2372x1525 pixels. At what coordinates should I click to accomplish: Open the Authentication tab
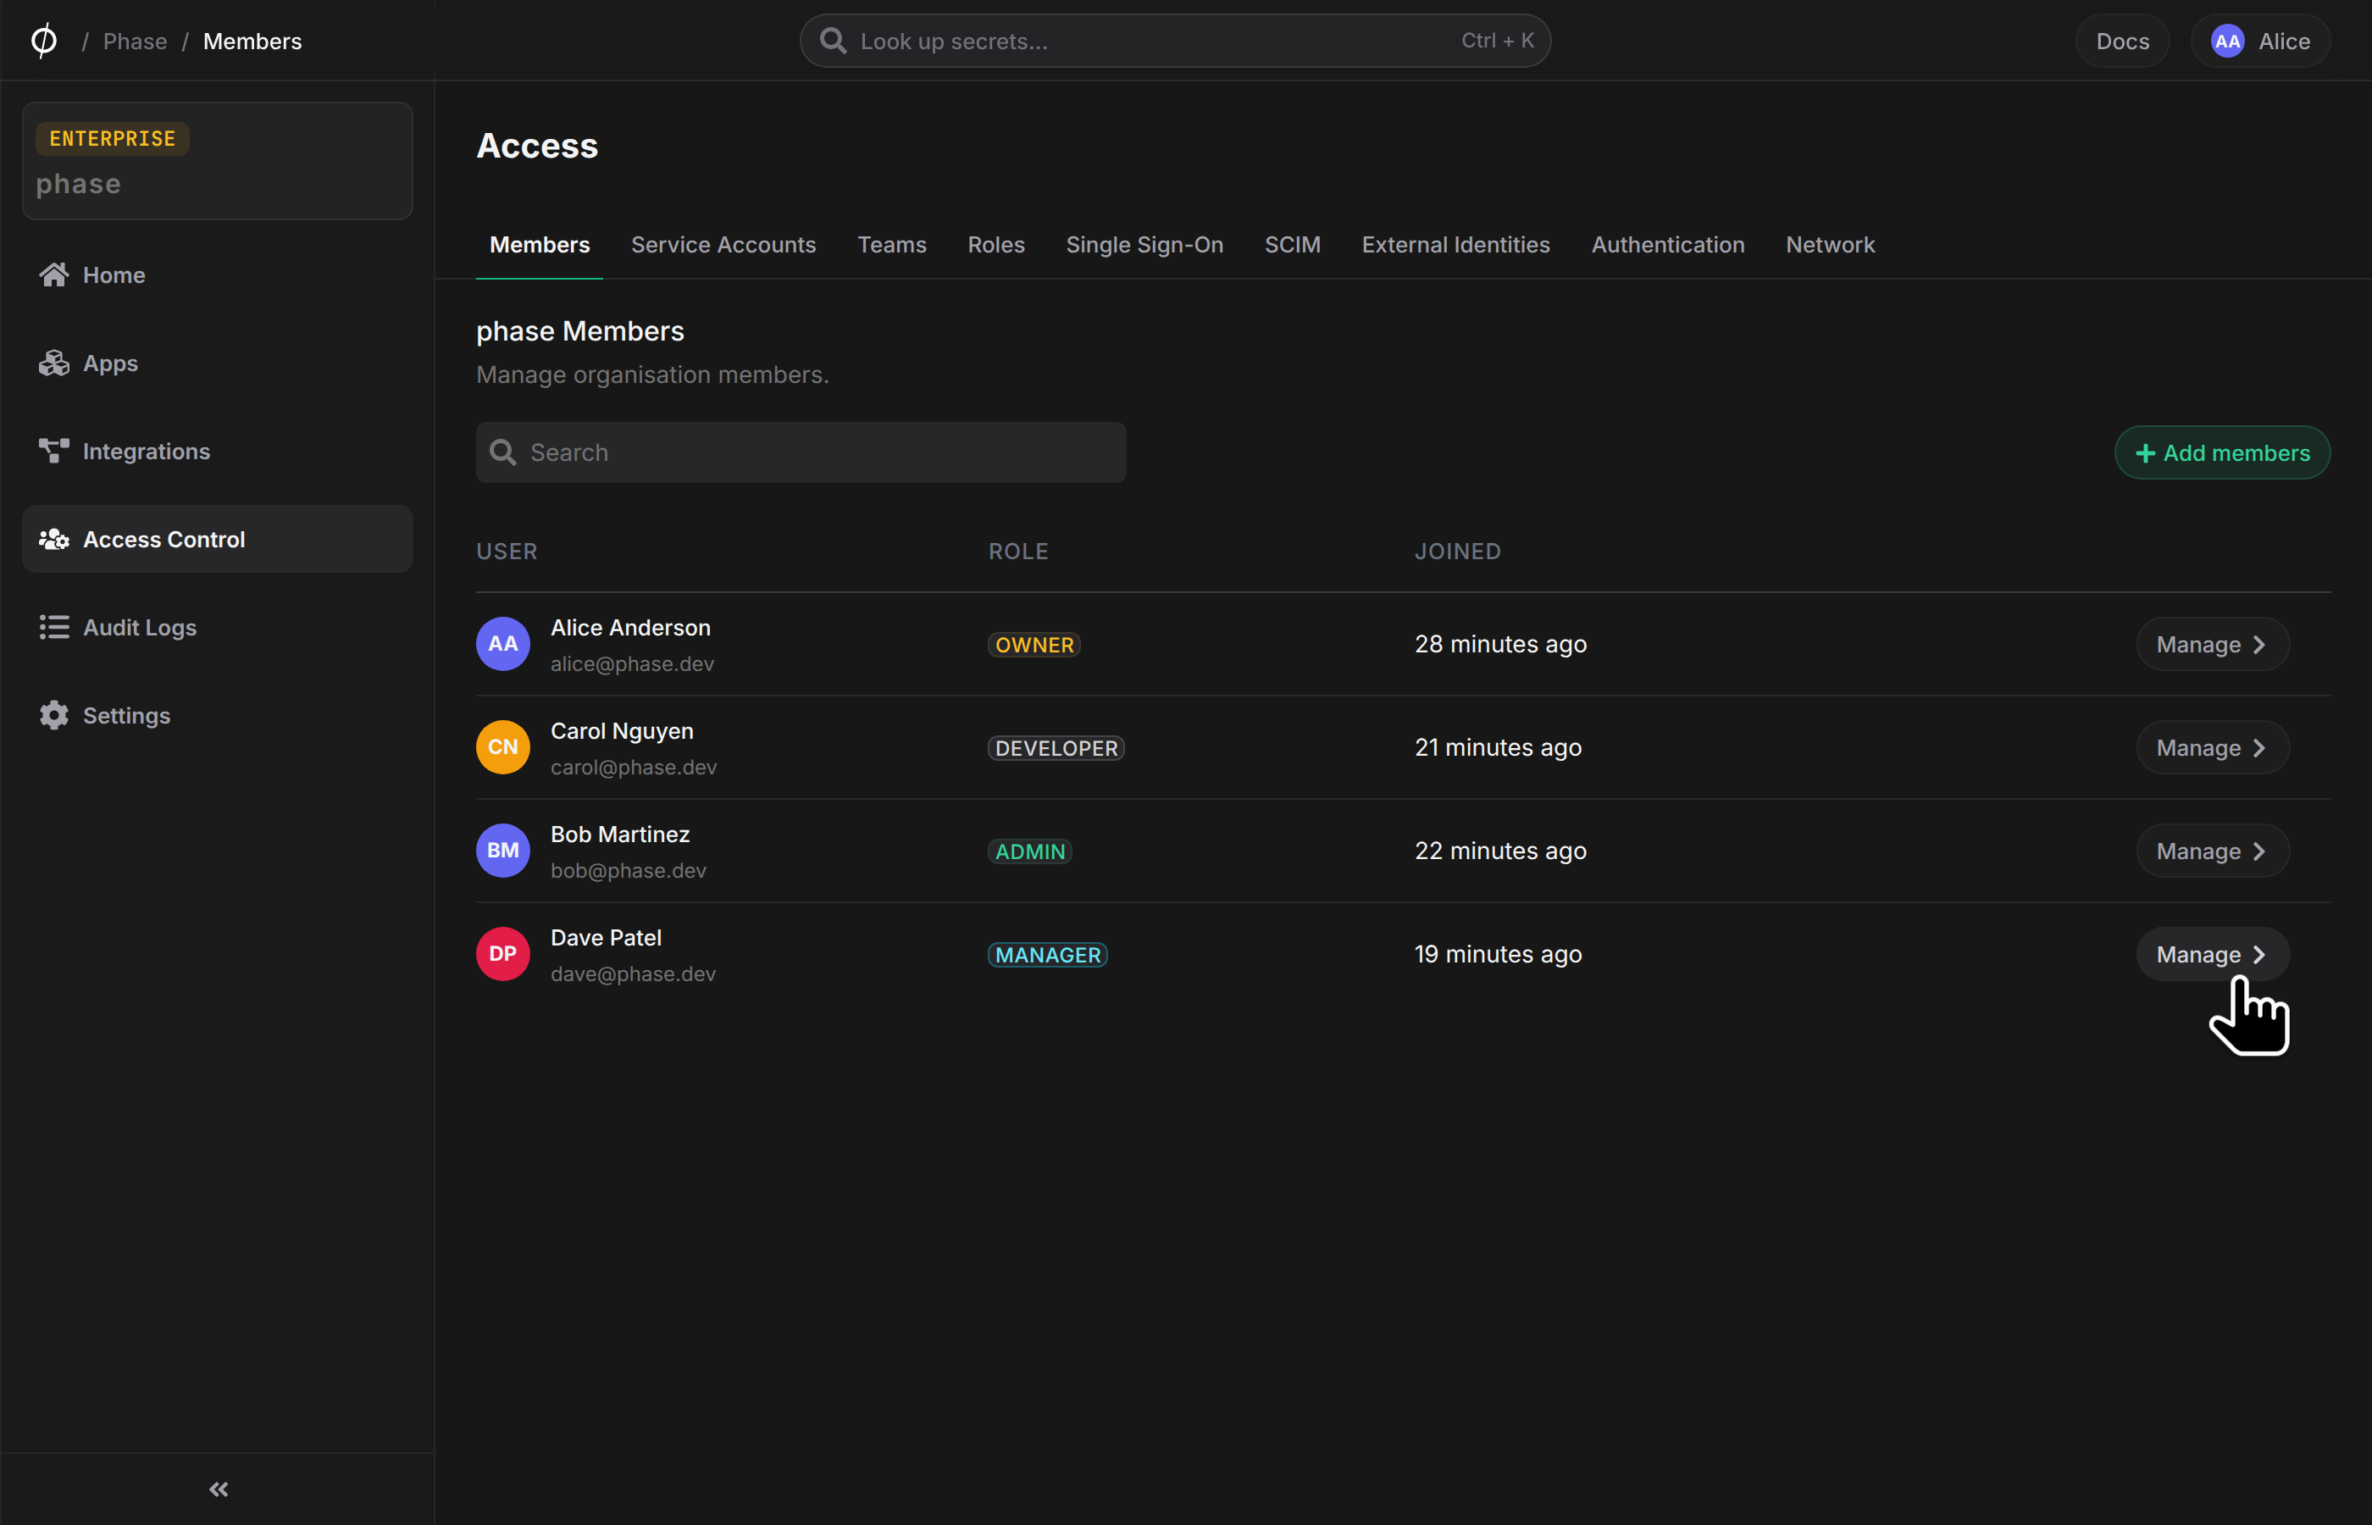click(1667, 245)
